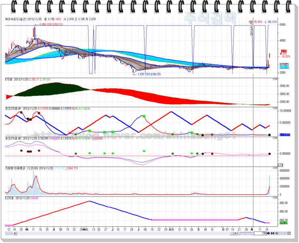Screen dimensions: 299x243
Task: Click the expand-chart-width icon next to the 199 field
Action: click(268, 233)
